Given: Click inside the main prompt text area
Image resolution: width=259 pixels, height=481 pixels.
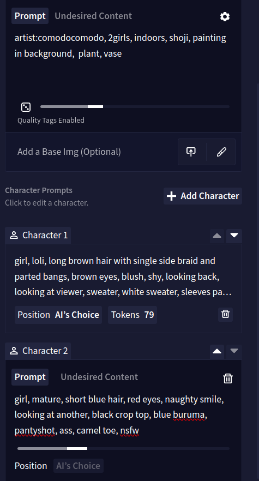Looking at the screenshot, I should pos(123,61).
